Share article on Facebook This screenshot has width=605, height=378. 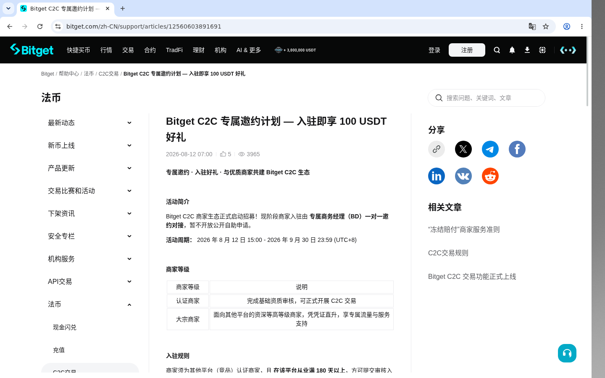(x=517, y=149)
